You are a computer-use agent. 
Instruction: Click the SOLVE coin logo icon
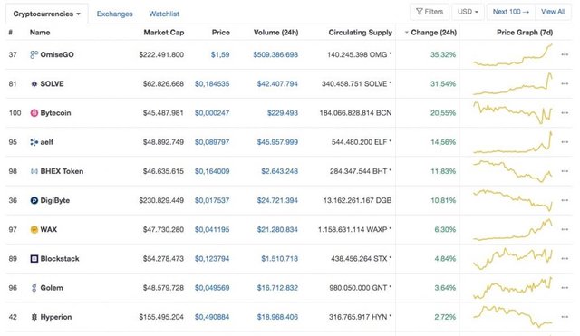(x=34, y=84)
